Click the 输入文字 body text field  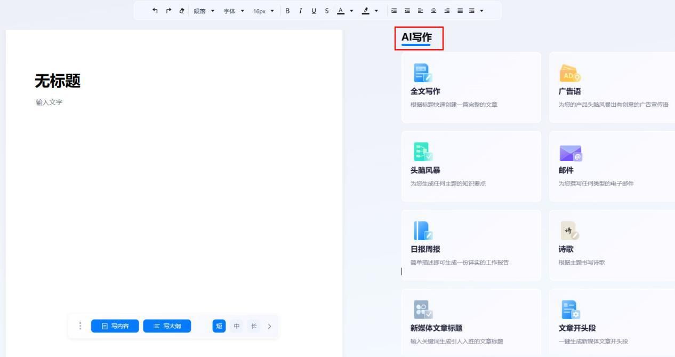pos(49,102)
